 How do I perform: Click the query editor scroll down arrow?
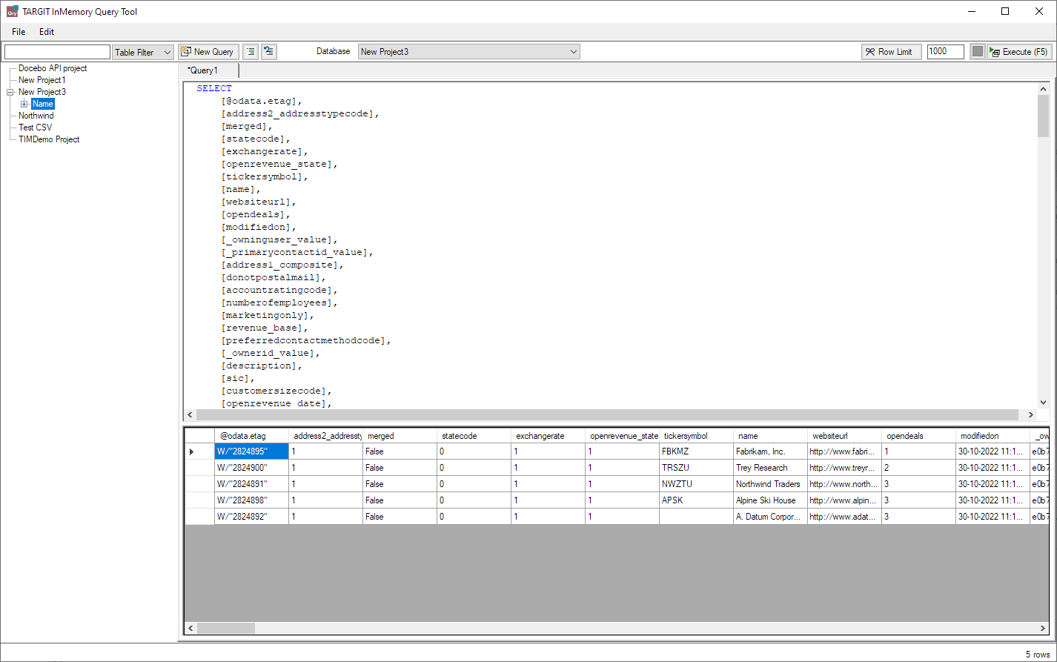point(1044,403)
